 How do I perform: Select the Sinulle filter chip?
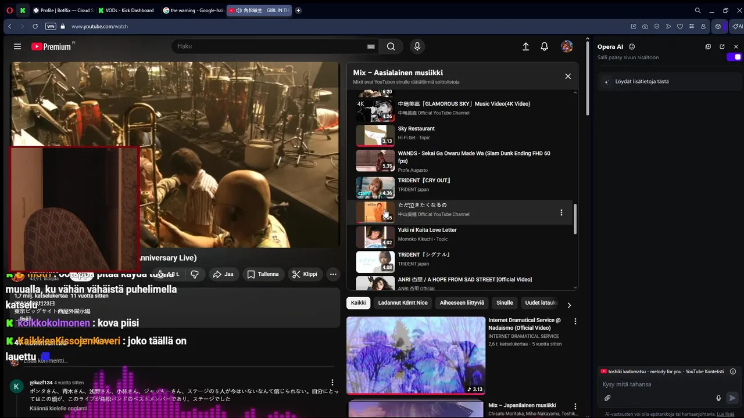pyautogui.click(x=505, y=302)
